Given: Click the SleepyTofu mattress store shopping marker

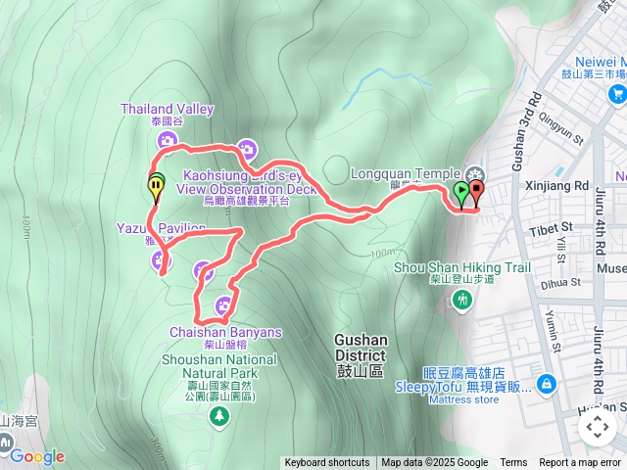Looking at the screenshot, I should click(x=546, y=385).
